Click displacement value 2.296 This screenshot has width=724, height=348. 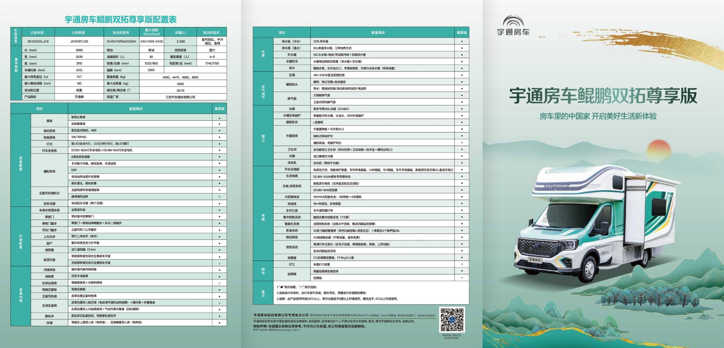tap(181, 41)
